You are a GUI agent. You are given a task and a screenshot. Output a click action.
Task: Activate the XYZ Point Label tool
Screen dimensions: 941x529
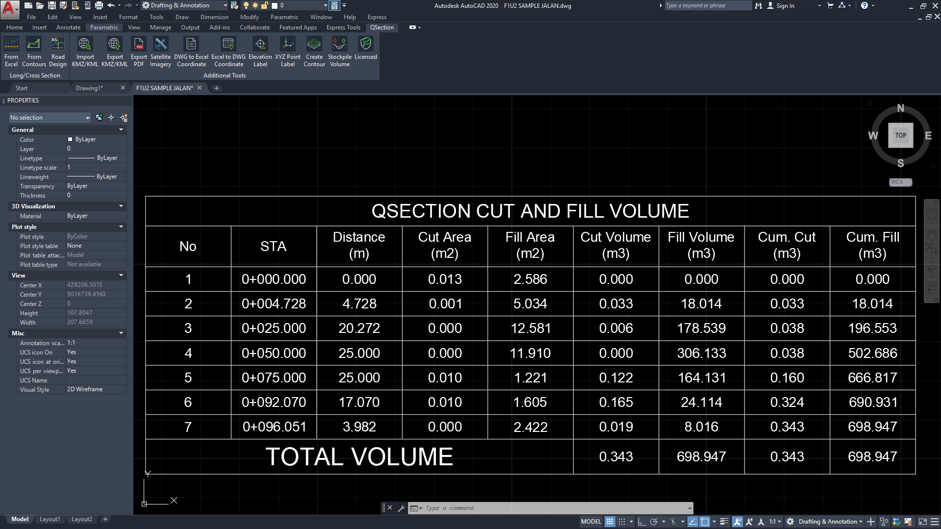click(288, 52)
